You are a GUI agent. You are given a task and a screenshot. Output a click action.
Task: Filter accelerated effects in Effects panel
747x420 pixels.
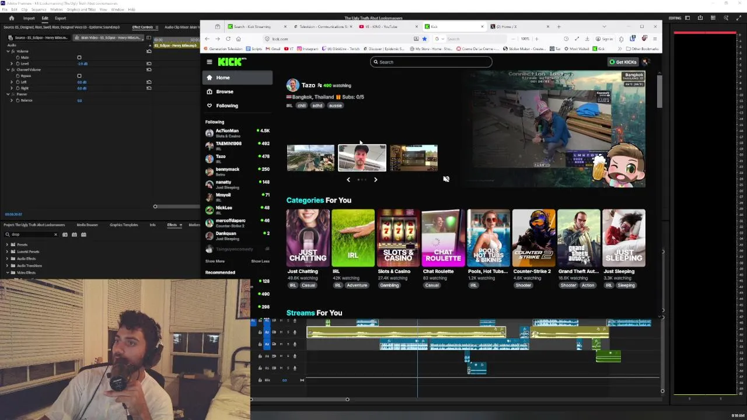[x=65, y=235]
